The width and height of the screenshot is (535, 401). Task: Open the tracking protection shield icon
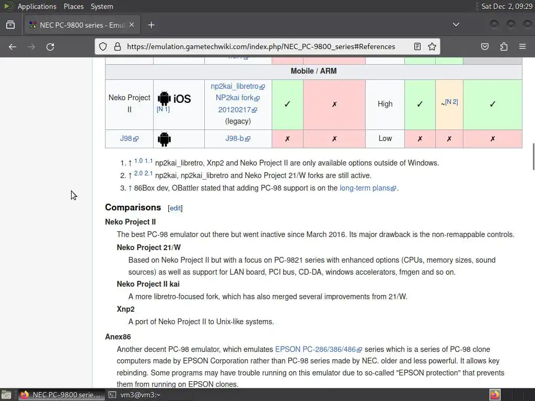(x=103, y=46)
